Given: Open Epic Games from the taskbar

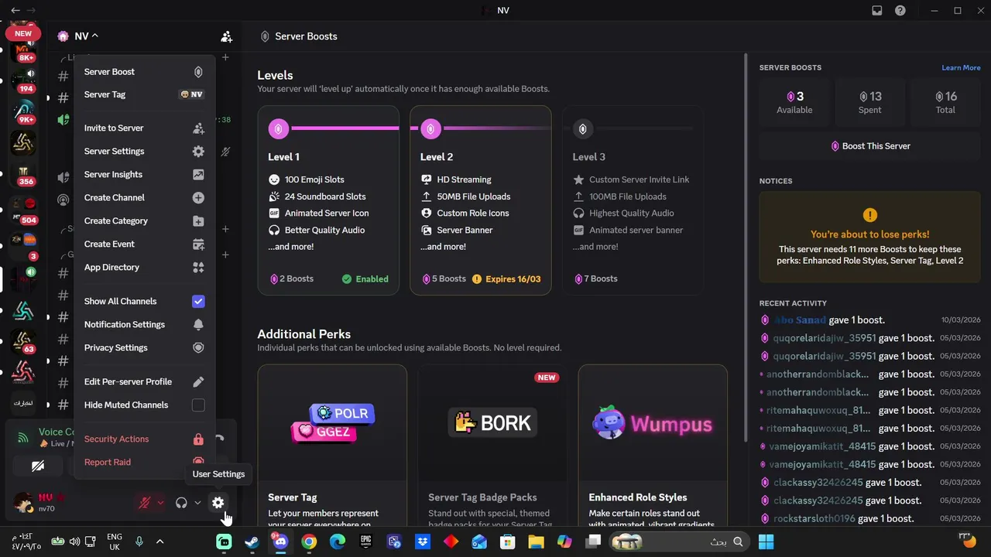Looking at the screenshot, I should tap(365, 542).
